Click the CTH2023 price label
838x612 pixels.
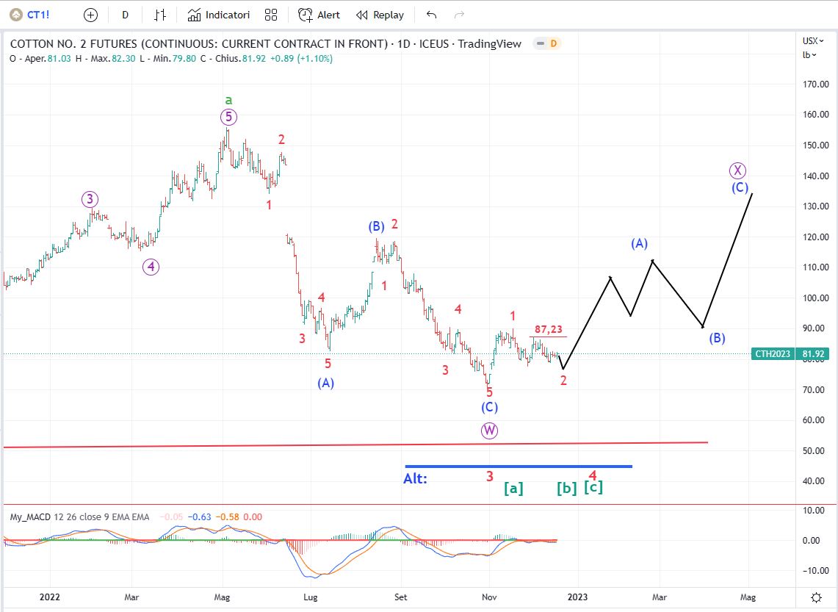(773, 354)
